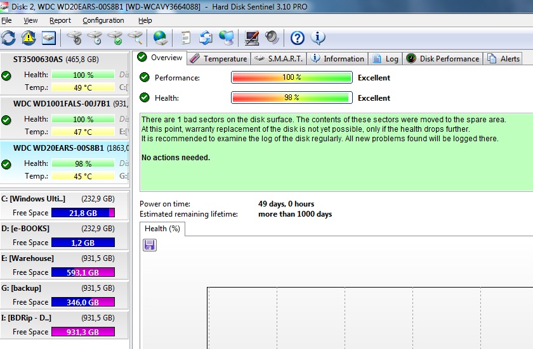Click the Health (%) graph tab
The height and width of the screenshot is (349, 533).
coord(162,229)
